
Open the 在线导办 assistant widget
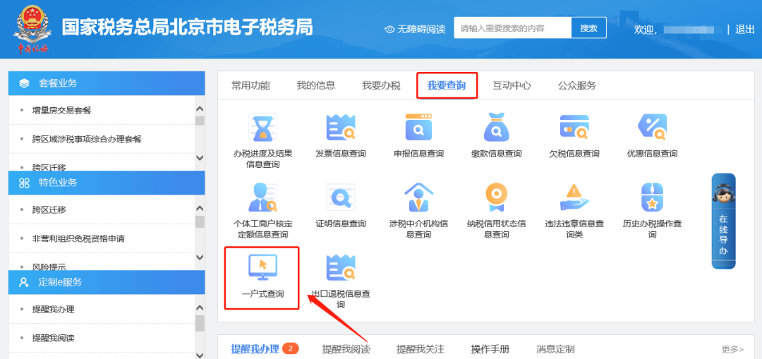[723, 221]
